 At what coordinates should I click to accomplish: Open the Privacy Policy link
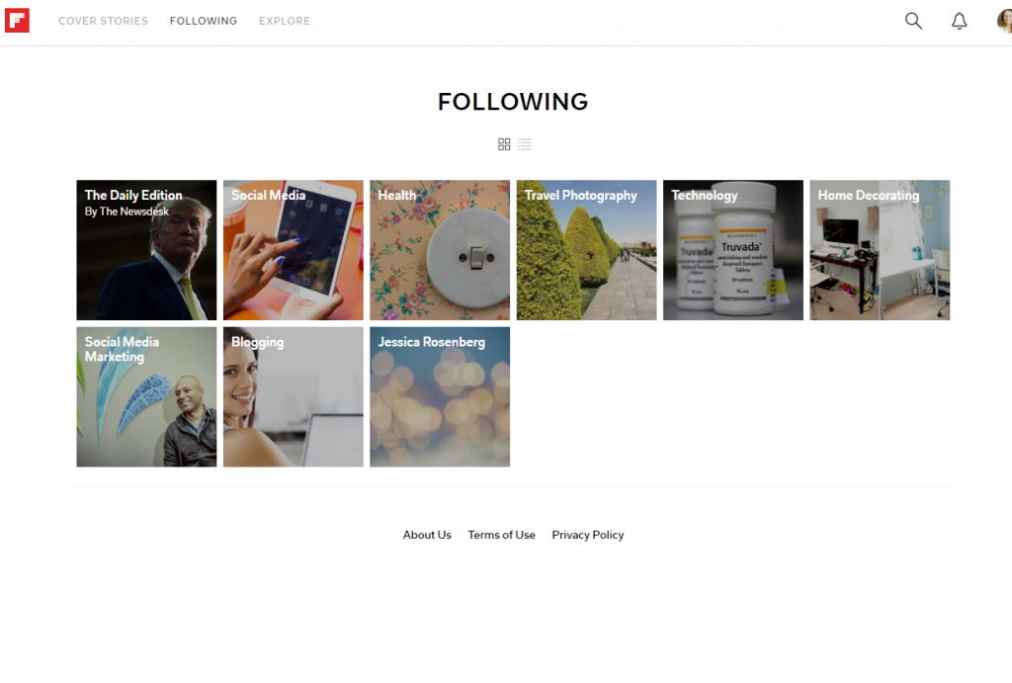tap(587, 535)
